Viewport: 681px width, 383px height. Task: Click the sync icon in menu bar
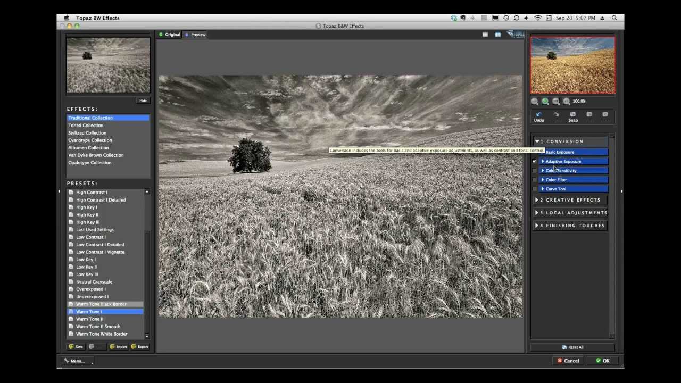[x=517, y=18]
